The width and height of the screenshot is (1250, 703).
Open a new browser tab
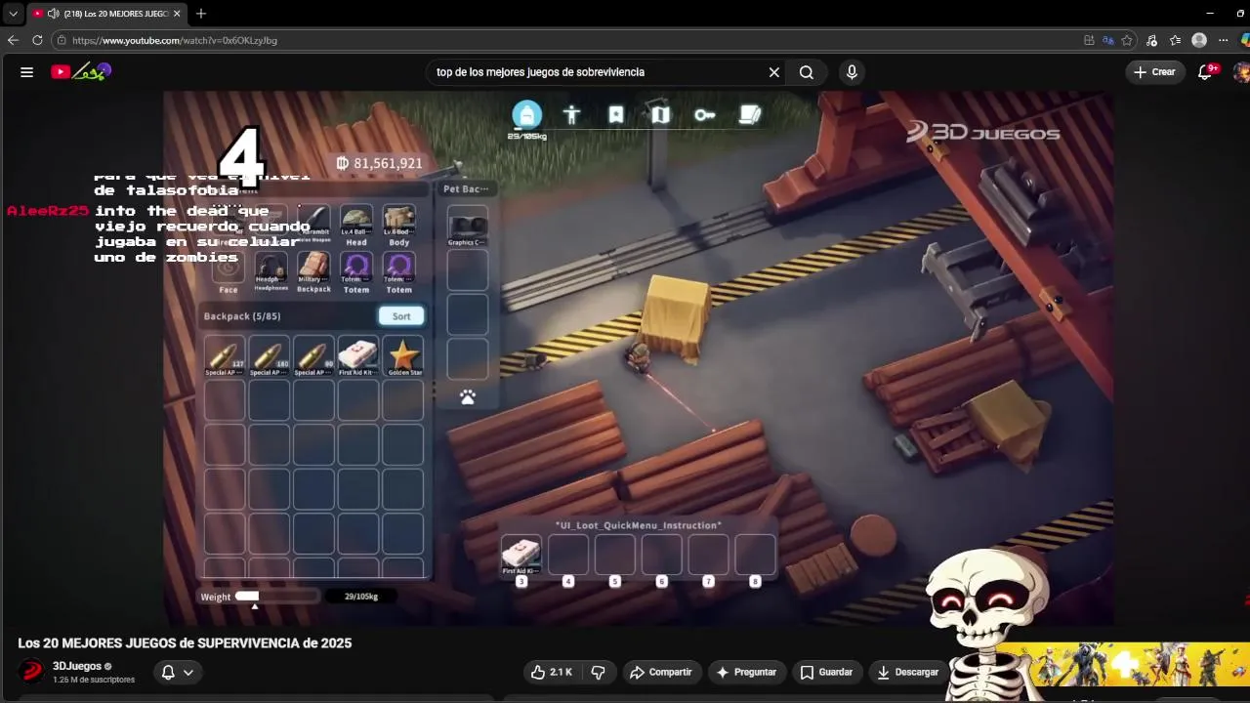pyautogui.click(x=201, y=14)
